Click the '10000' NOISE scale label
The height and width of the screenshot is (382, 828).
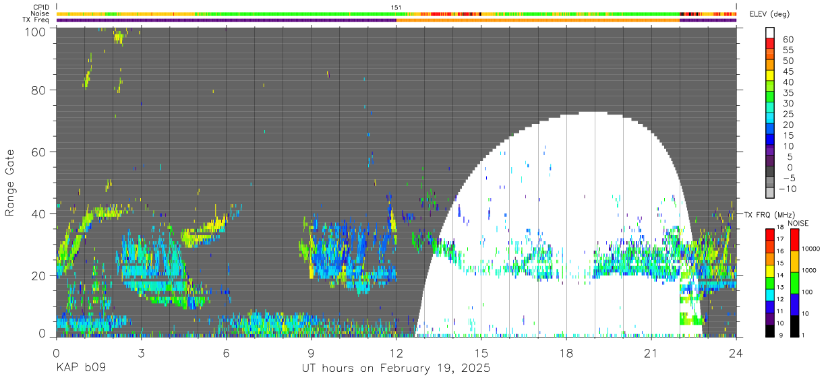pyautogui.click(x=810, y=249)
